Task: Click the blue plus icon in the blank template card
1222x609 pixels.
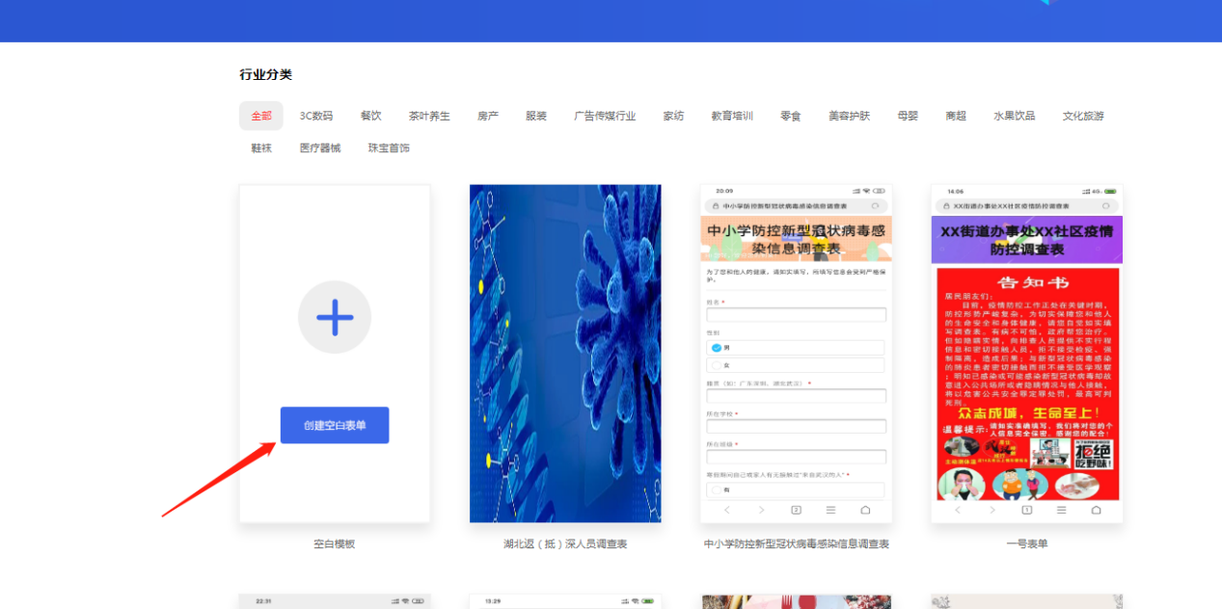Action: 334,317
